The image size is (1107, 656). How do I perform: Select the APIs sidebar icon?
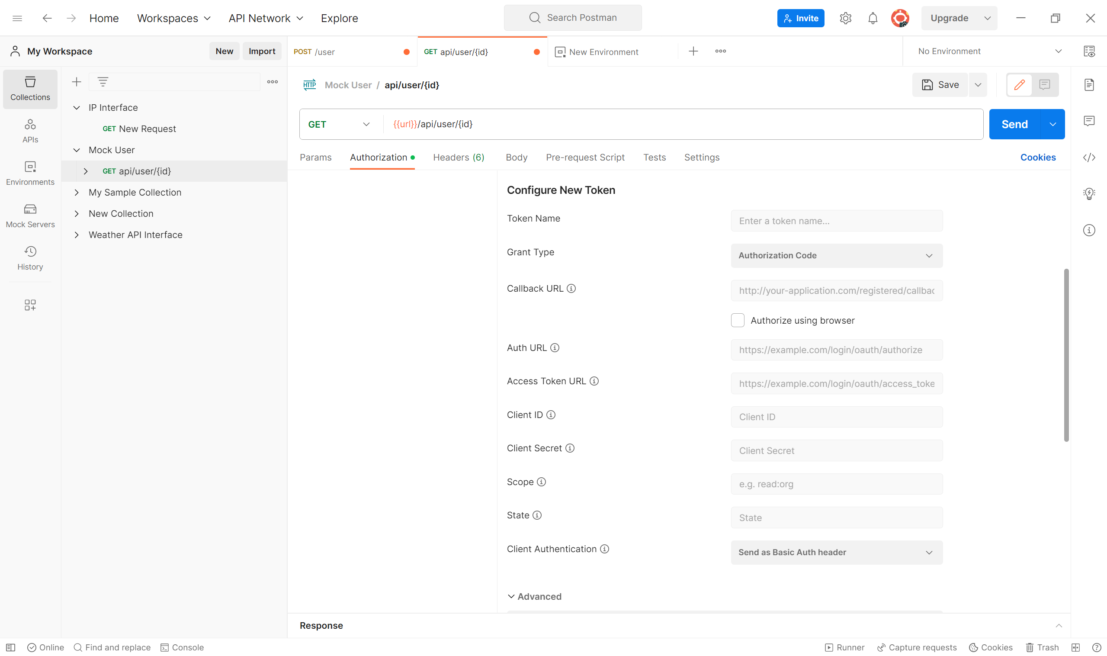pos(29,130)
